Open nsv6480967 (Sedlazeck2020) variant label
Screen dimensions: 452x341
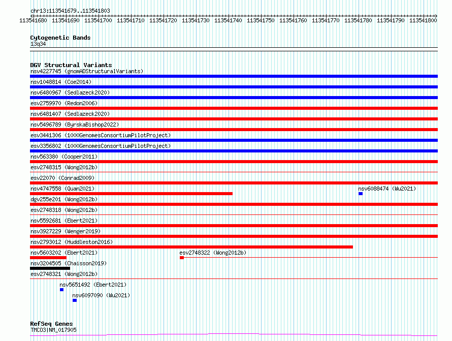click(70, 92)
